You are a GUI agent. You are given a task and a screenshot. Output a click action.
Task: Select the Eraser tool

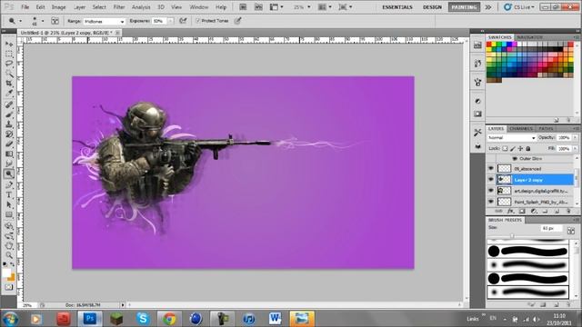(9, 144)
